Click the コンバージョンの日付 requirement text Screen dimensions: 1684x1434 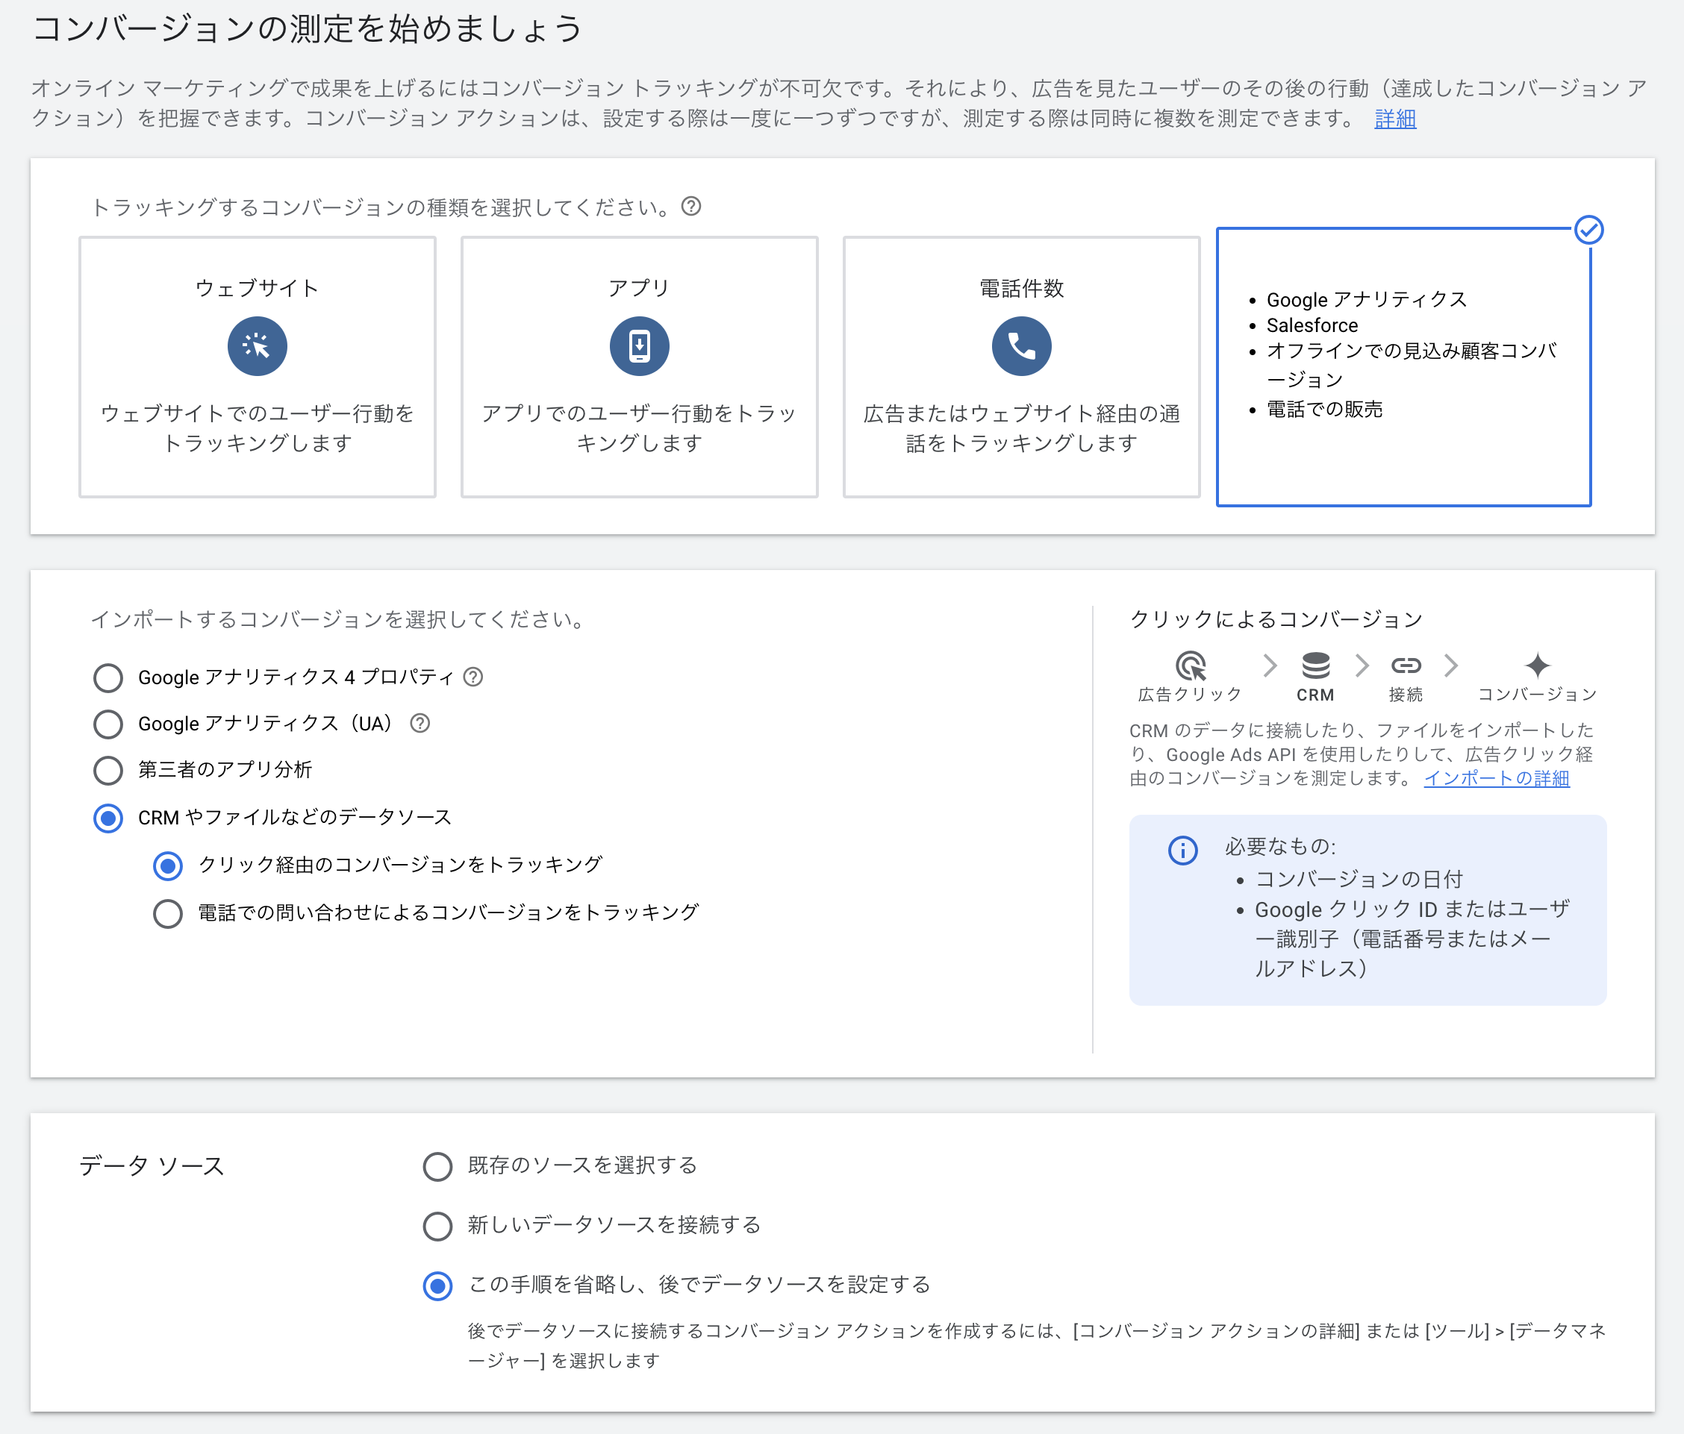(x=1359, y=879)
